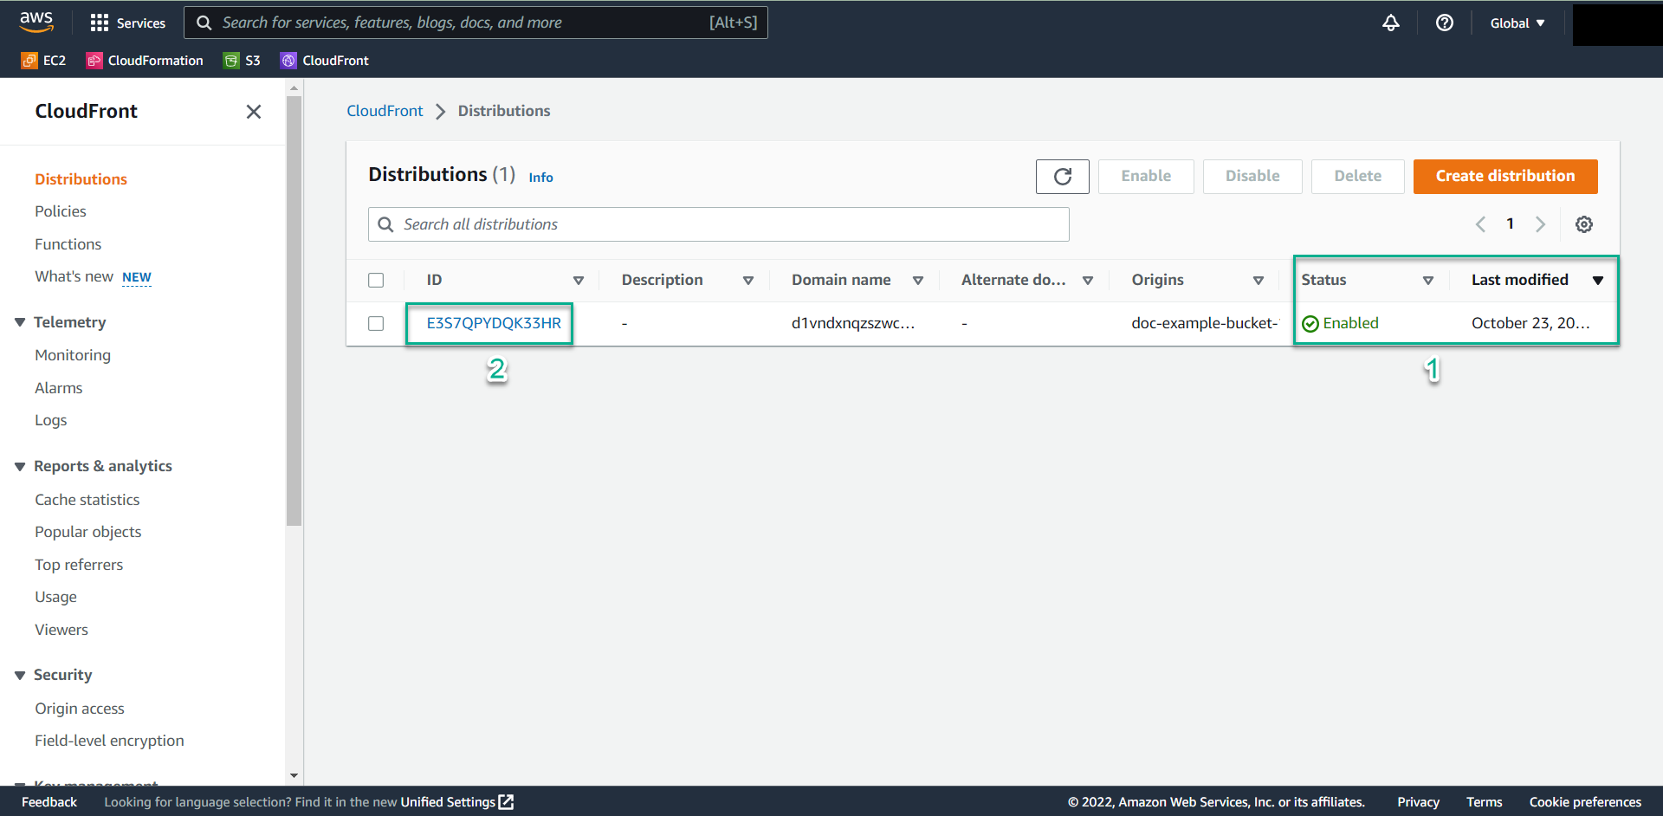This screenshot has width=1663, height=816.
Task: Select all distributions with header checkbox
Action: coord(376,281)
